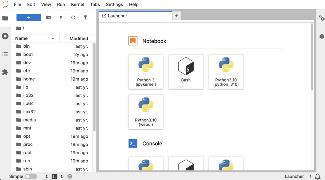
Task: Select the bin folder
Action: [52, 46]
